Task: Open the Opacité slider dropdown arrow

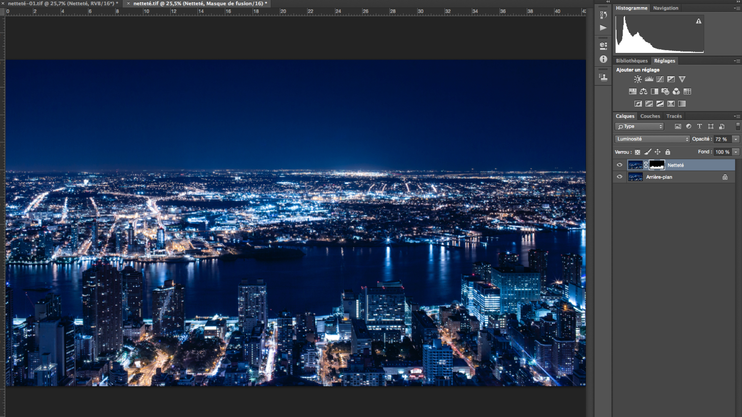Action: [736, 139]
